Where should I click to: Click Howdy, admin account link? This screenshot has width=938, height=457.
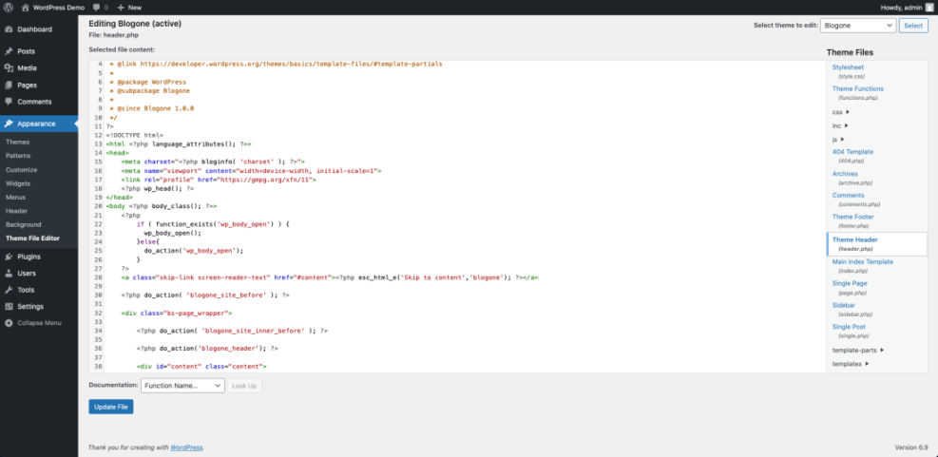coord(902,8)
